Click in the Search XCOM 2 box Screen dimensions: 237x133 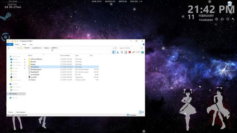[x=131, y=48]
